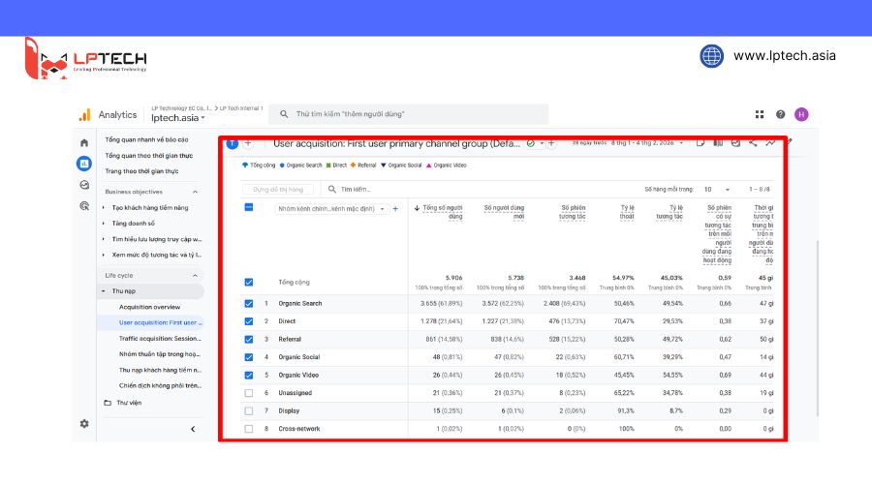Click the plus next to comparison avatar

pos(248,143)
